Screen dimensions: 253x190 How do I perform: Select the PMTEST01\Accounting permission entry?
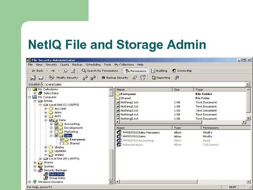coord(183,140)
